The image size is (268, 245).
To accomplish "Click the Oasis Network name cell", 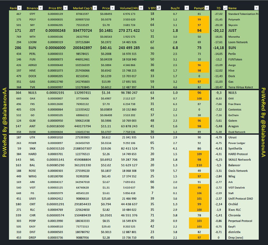I will point(238,171).
